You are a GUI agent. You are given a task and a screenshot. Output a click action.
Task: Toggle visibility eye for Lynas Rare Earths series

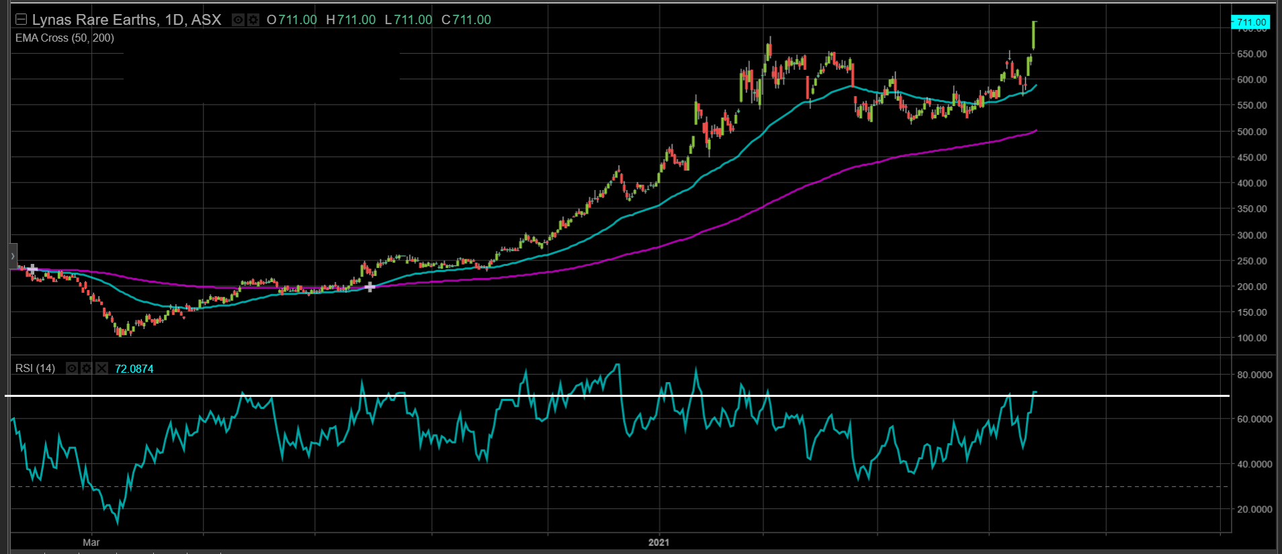pyautogui.click(x=238, y=20)
